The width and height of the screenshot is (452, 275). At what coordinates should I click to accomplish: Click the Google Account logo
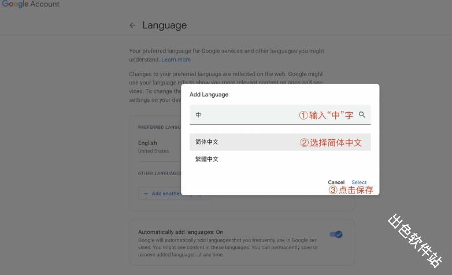click(x=30, y=4)
